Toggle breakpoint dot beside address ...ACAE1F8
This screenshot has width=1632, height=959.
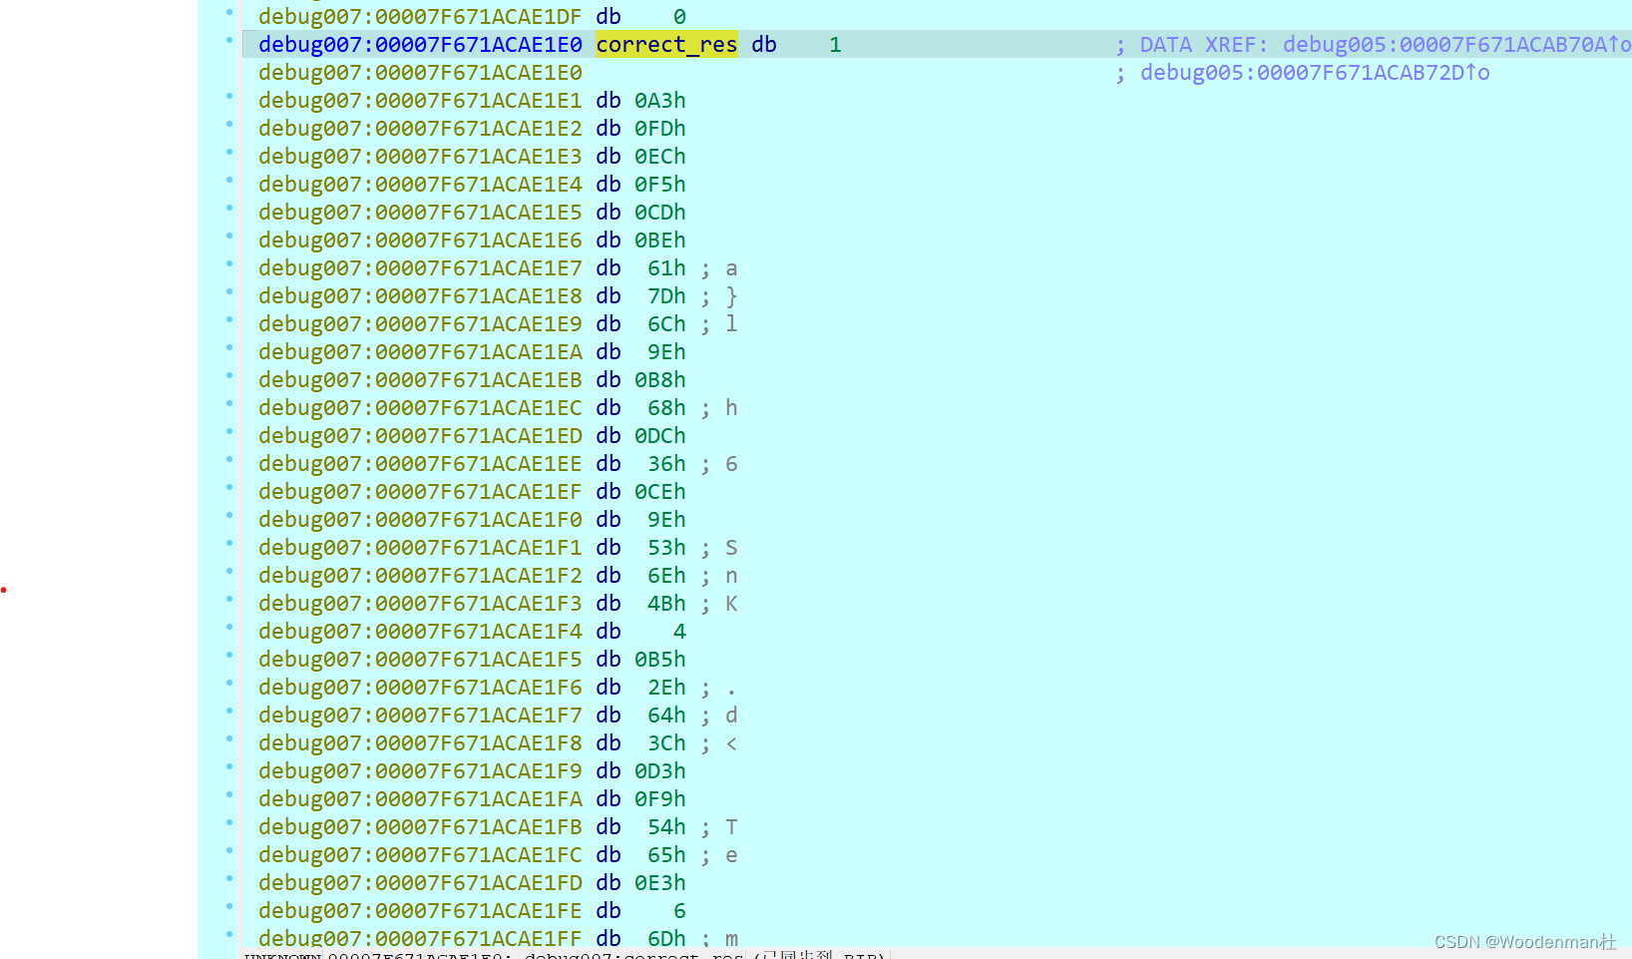pyautogui.click(x=229, y=738)
